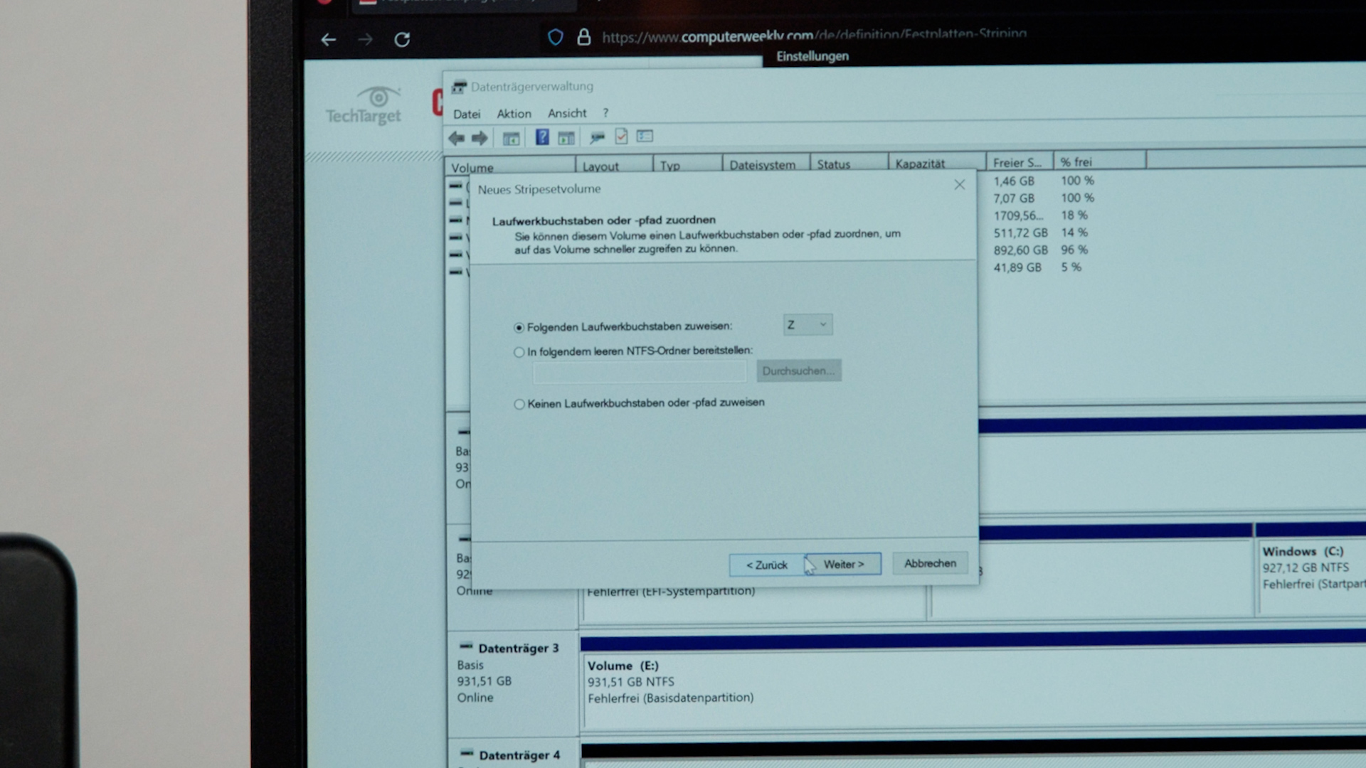Click the connect disk toolbar icon
This screenshot has width=1366, height=768.
[x=597, y=137]
